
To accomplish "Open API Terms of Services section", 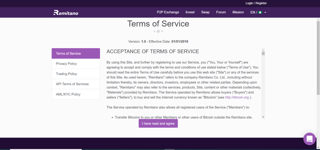I will [x=76, y=84].
